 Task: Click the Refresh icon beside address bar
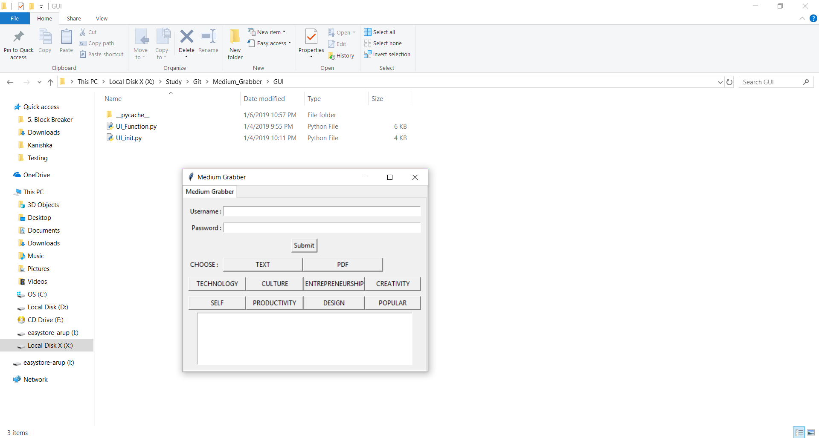pyautogui.click(x=729, y=82)
